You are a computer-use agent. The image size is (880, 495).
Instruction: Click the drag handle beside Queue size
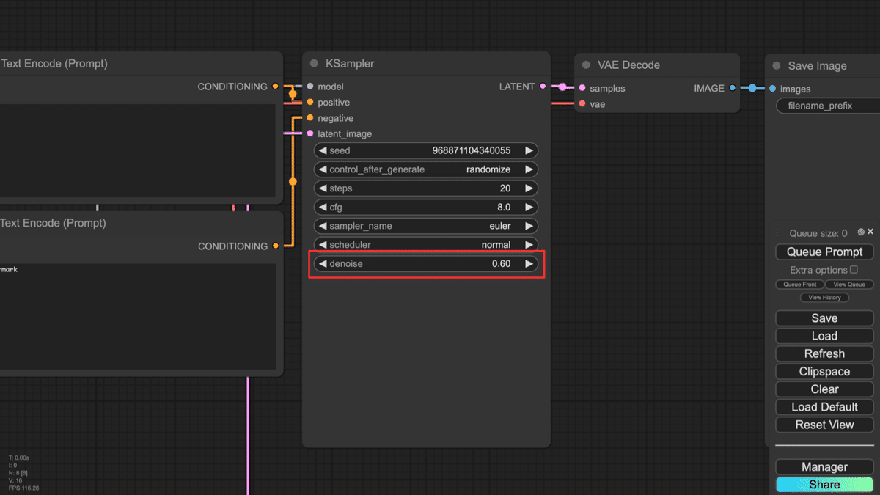pyautogui.click(x=777, y=232)
